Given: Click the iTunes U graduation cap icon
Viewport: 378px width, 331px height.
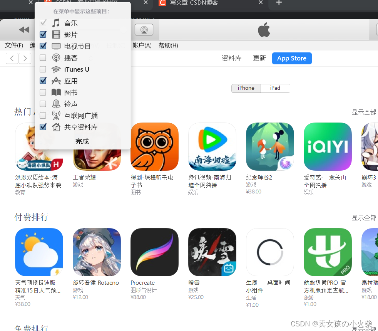Looking at the screenshot, I should tap(56, 69).
